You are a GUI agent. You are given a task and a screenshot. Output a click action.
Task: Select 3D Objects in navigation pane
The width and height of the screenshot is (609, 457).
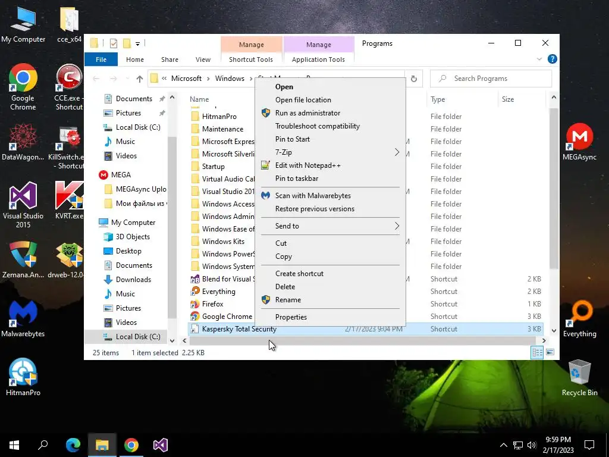(x=133, y=237)
